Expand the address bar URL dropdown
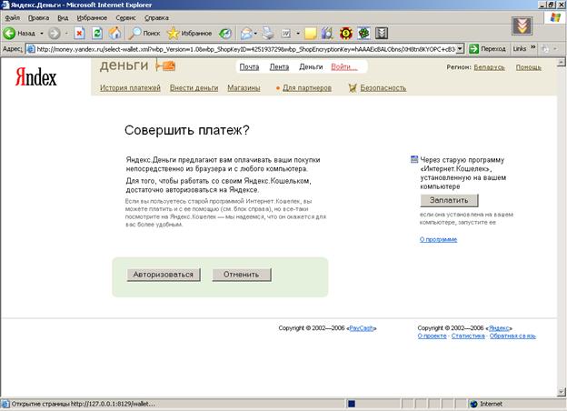Screen dimensions: 567x411 [x=460, y=49]
